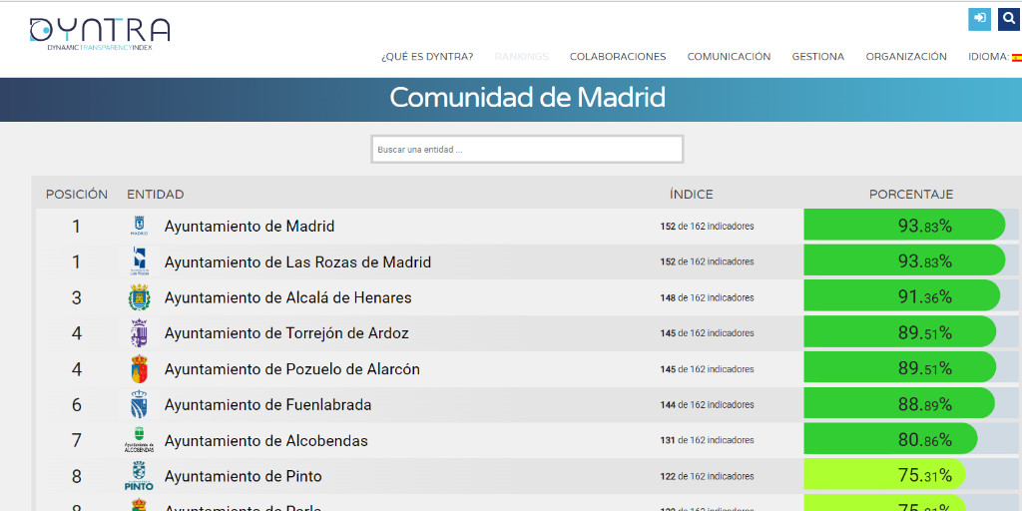Click the Alcalá de Henares crest
1022x511 pixels.
pyautogui.click(x=139, y=297)
